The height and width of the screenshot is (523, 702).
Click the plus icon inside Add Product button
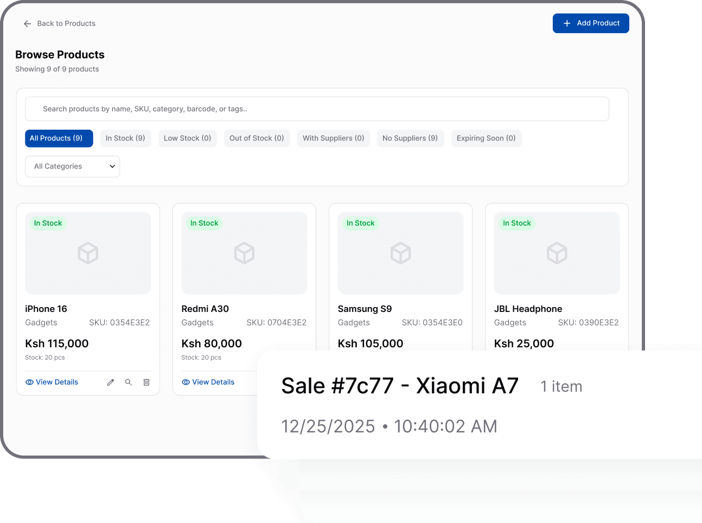click(567, 23)
